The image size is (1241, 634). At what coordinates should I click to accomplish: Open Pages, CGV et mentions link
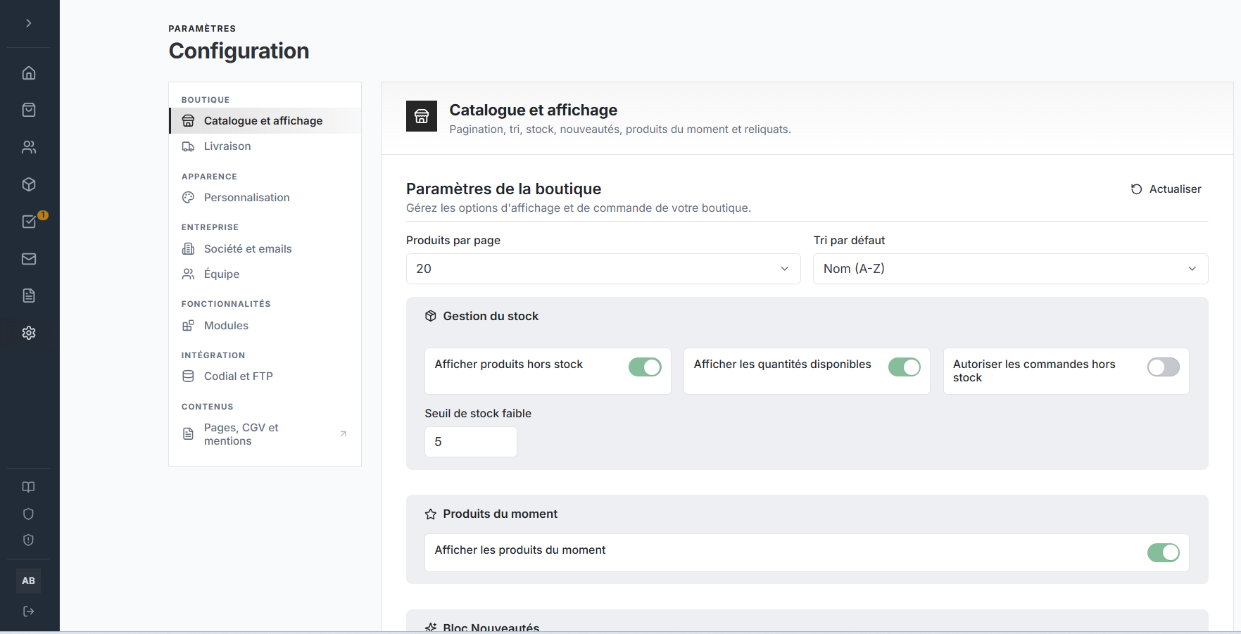[265, 434]
